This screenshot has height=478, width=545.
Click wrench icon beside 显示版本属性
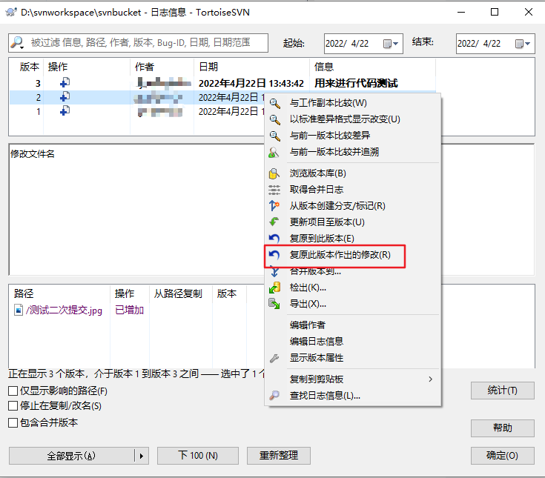click(x=274, y=358)
